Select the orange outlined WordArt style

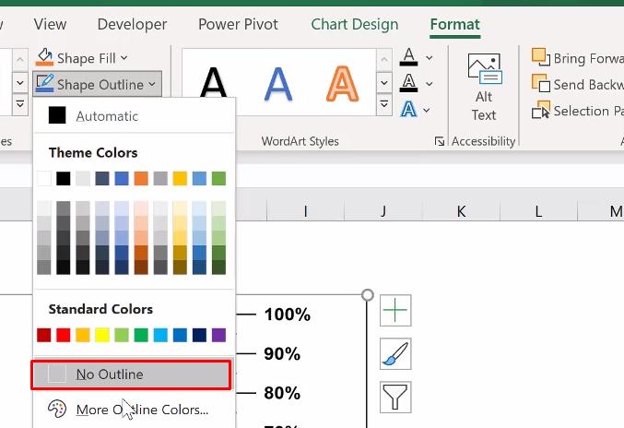342,85
